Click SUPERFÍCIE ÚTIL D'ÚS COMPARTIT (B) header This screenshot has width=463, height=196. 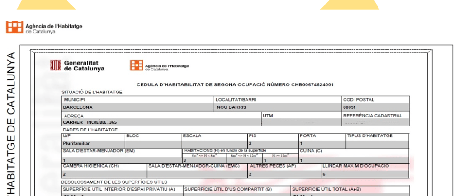[228, 189]
